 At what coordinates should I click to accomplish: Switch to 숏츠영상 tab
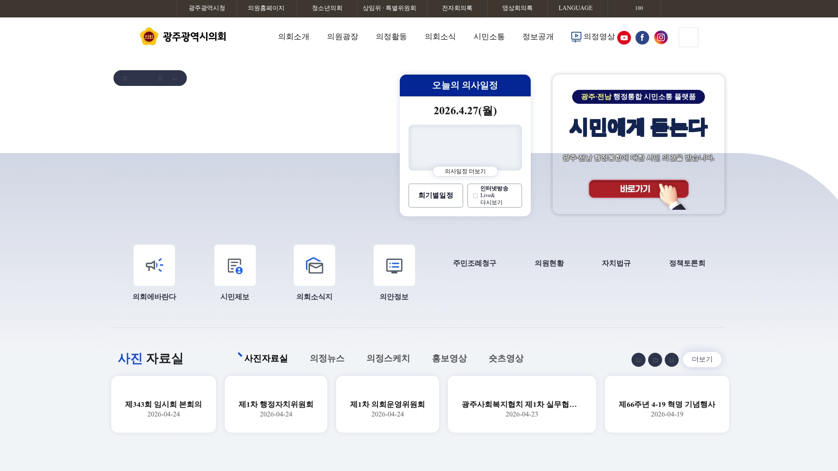coord(506,358)
